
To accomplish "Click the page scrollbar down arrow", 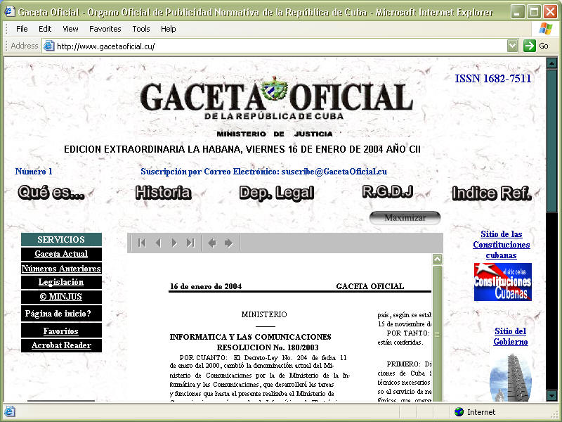I will [x=551, y=395].
